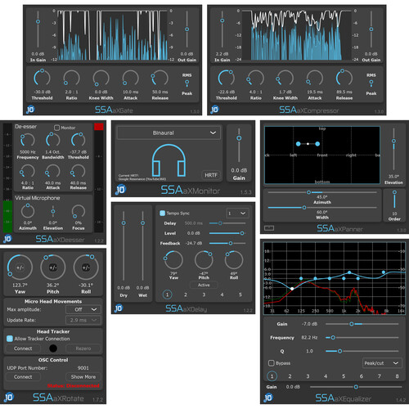This screenshot has width=409, height=409.
Task: Toggle the RMS/Peak switch in aXGate
Action: [x=187, y=83]
